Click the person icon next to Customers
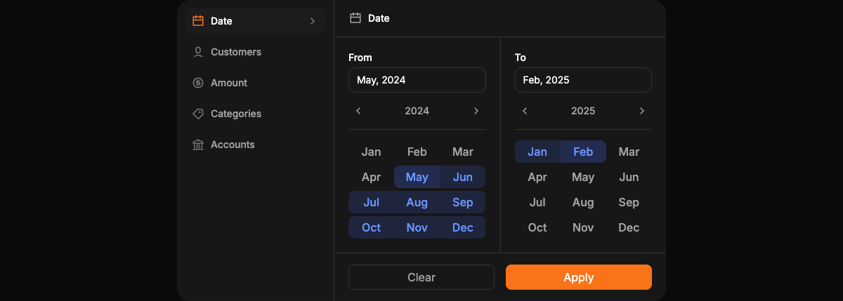The height and width of the screenshot is (301, 843). tap(198, 52)
